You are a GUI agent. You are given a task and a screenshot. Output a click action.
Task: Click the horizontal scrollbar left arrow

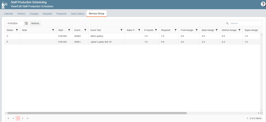(6, 113)
